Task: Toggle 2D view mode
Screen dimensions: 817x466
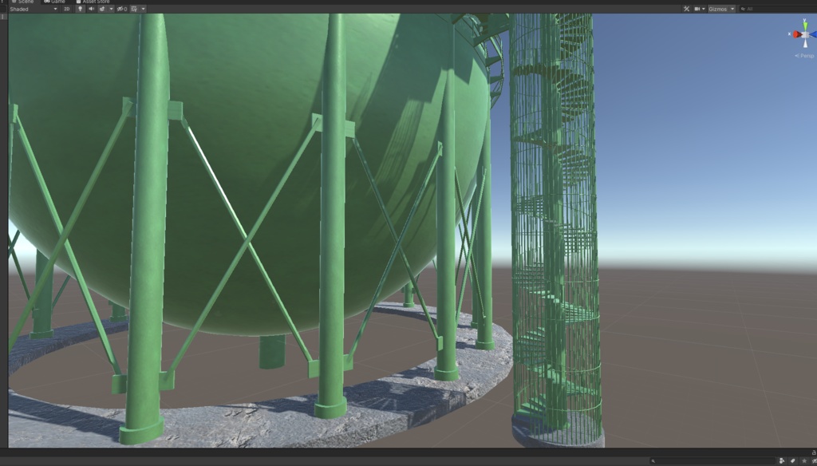Action: (x=66, y=9)
